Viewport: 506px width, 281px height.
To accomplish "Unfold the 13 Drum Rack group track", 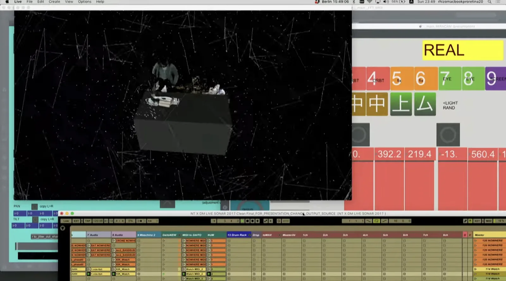I will pos(249,235).
